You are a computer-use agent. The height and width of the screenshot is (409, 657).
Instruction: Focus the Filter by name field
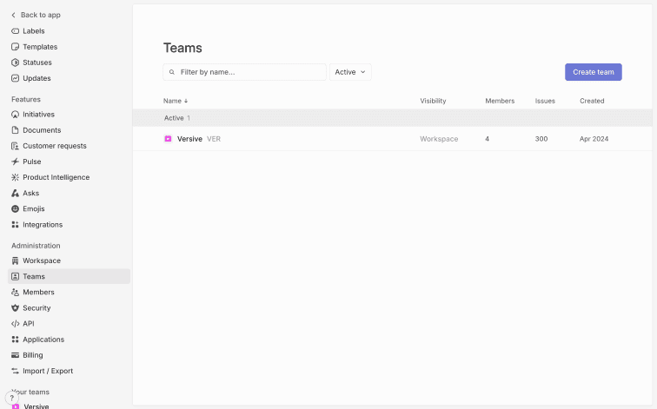click(249, 72)
